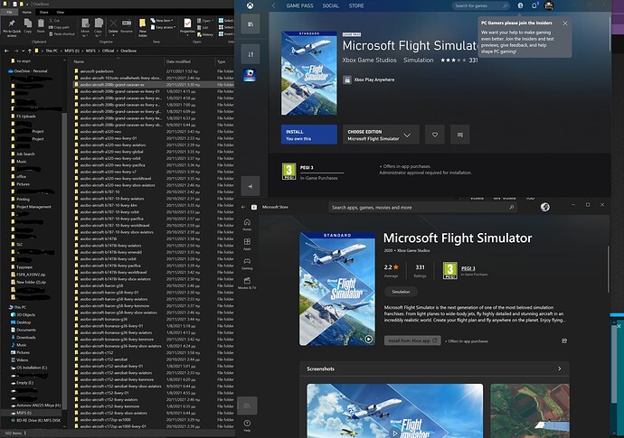This screenshot has height=438, width=624.
Task: Expand the Xbox app sidebar at the bottom
Action: [x=251, y=186]
